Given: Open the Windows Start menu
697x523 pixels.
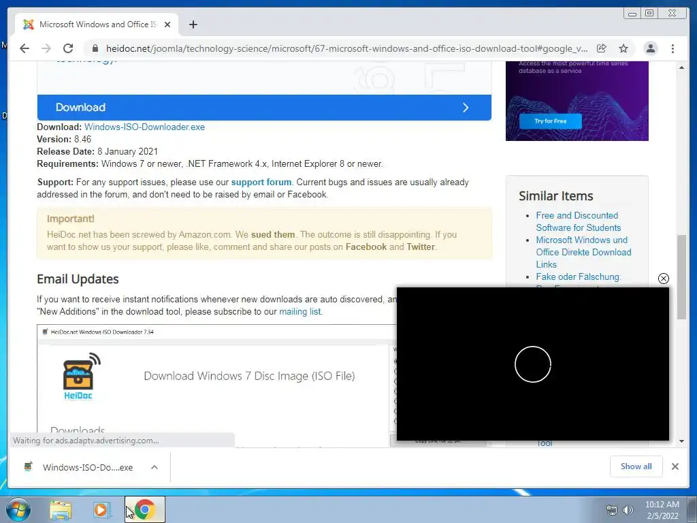Looking at the screenshot, I should [x=18, y=509].
